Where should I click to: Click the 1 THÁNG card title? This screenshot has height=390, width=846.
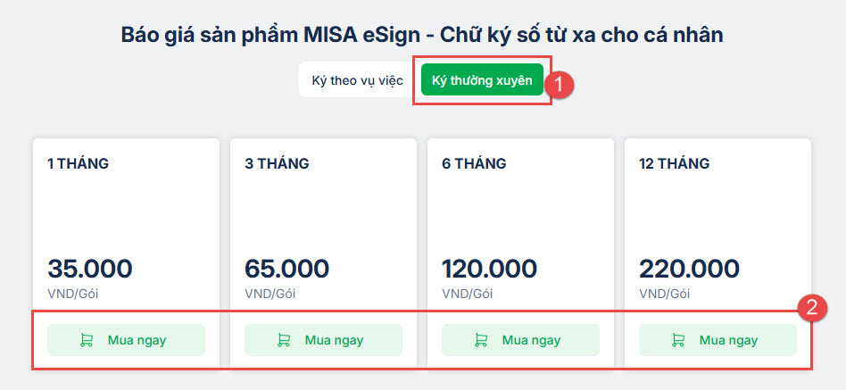(x=79, y=163)
